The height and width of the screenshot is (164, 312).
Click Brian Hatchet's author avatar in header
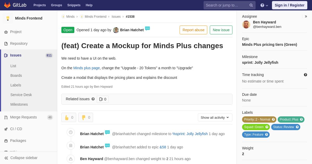(x=116, y=30)
